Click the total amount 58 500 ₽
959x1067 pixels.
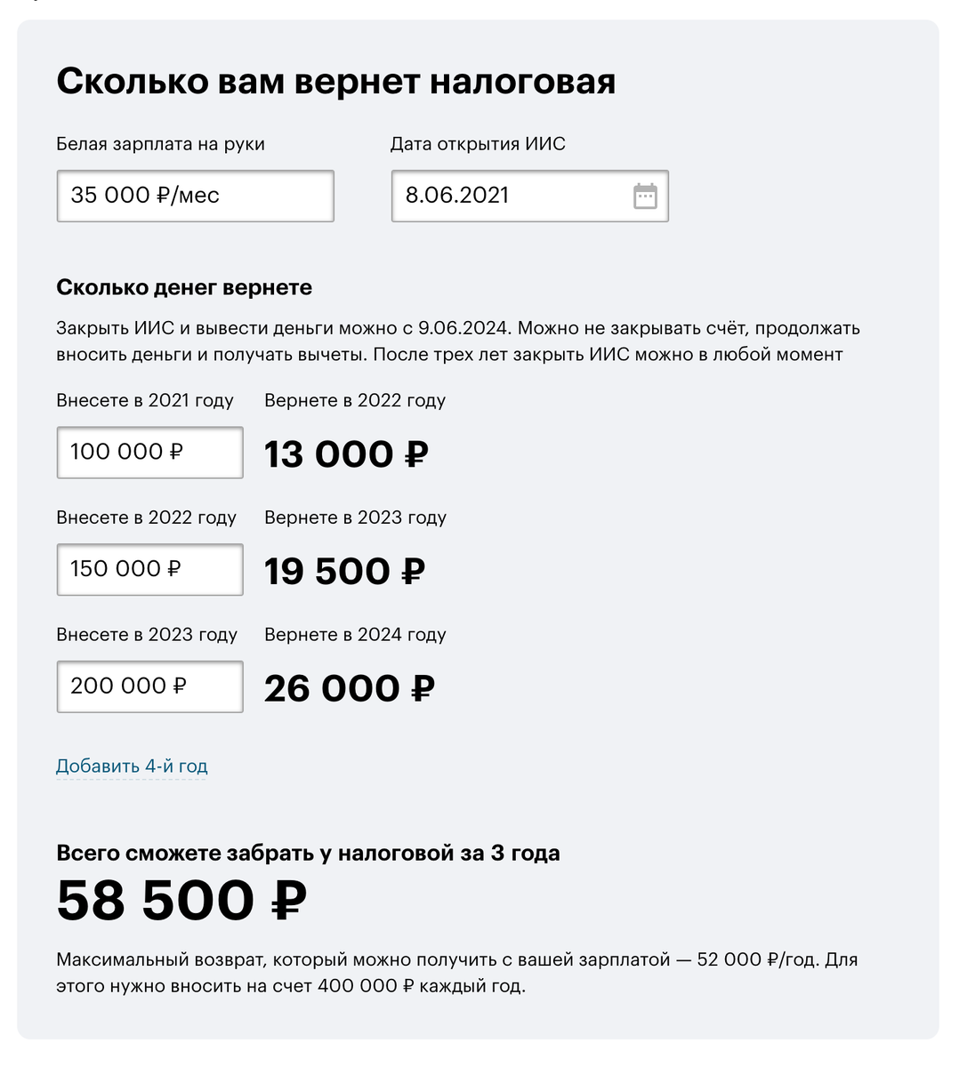181,900
